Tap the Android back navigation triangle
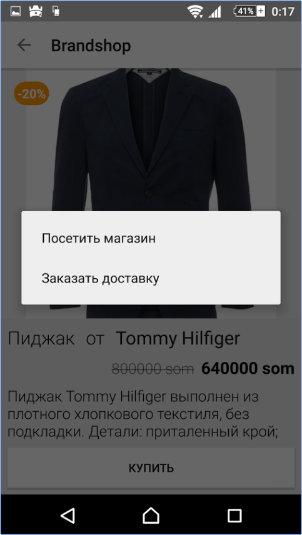Screen dimensions: 302x535 (68, 515)
